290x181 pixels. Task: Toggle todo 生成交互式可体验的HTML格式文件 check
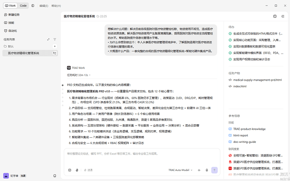230,34
